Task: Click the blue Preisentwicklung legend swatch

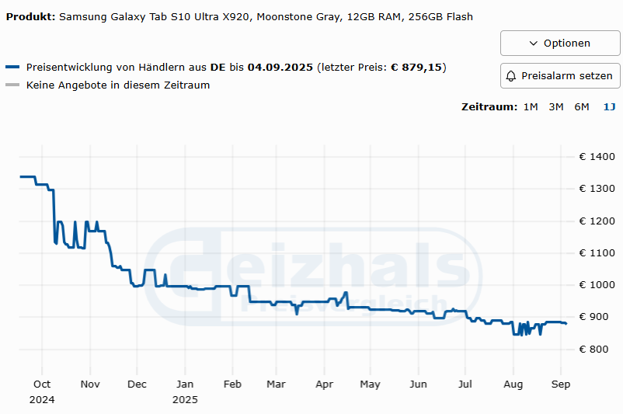Action: [13, 68]
